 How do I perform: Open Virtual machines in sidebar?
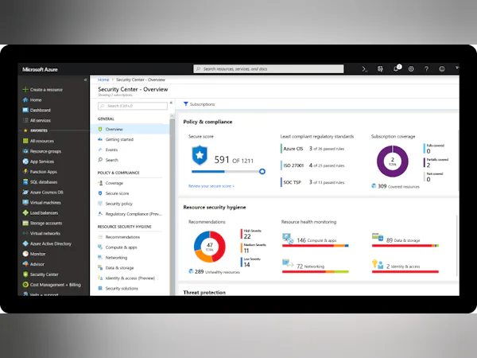pos(41,202)
